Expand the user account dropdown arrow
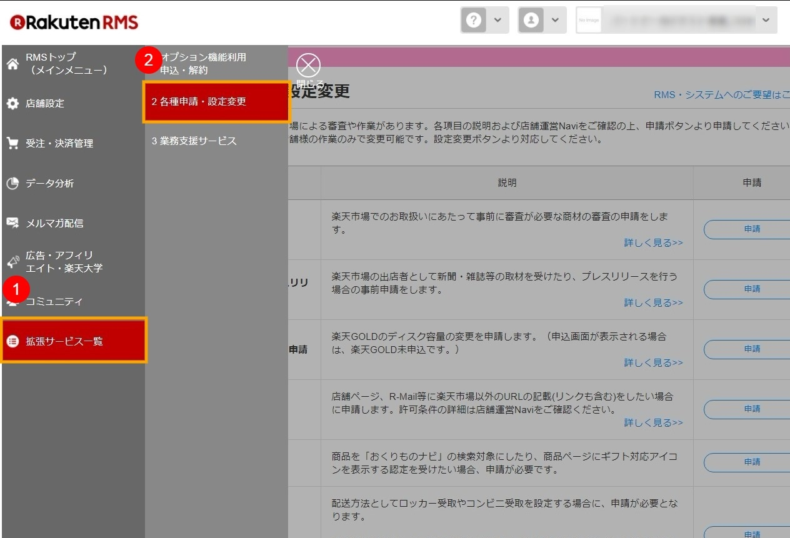 click(555, 21)
